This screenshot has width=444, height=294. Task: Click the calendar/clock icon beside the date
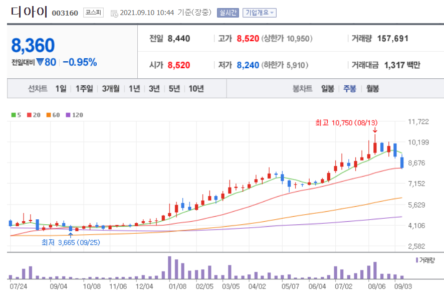(x=114, y=12)
